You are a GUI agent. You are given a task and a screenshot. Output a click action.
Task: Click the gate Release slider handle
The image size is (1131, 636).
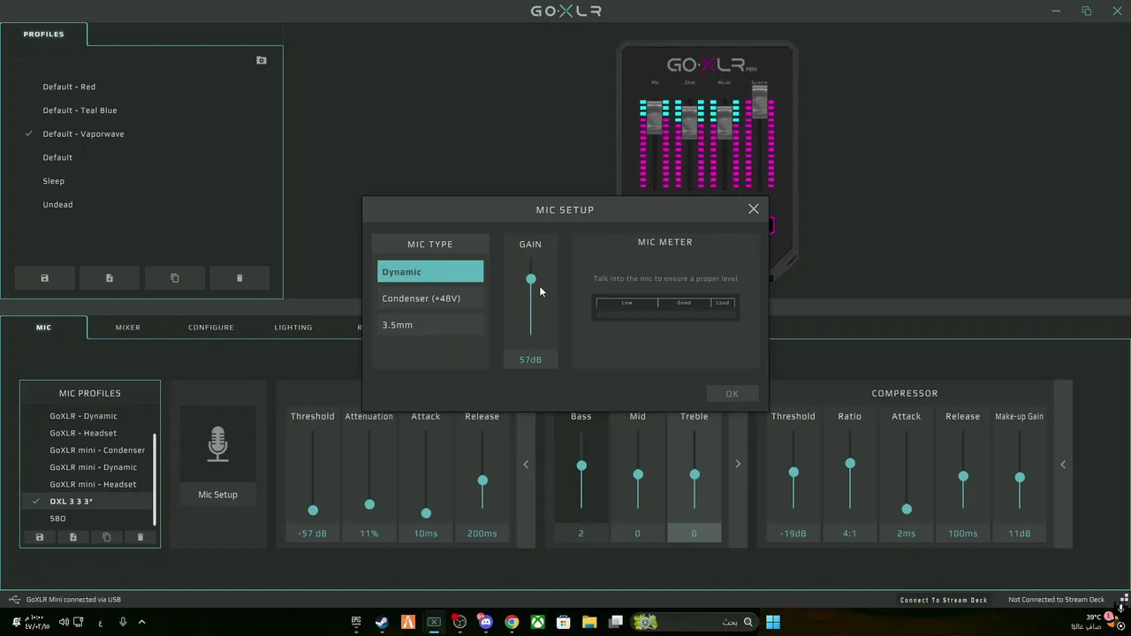point(482,481)
